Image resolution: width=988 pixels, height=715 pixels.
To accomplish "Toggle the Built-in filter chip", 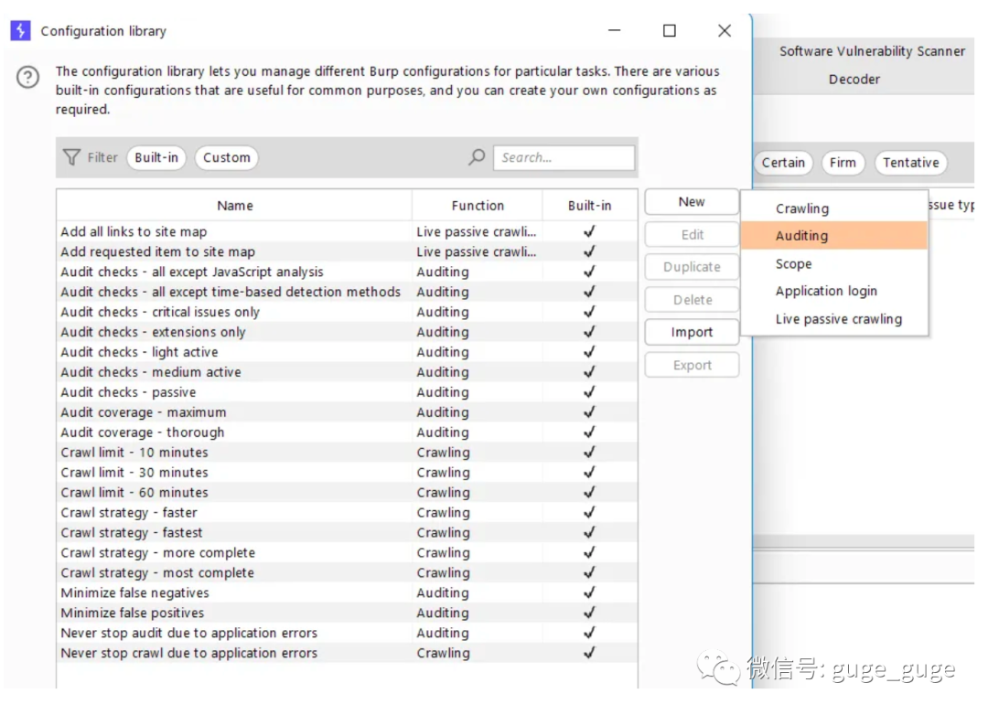I will click(x=156, y=157).
